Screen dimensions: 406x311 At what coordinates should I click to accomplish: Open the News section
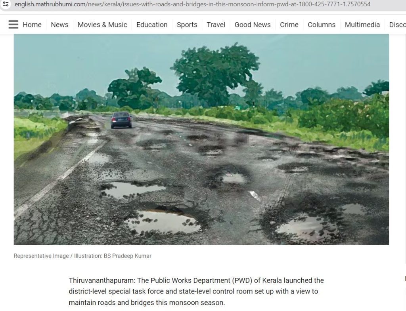point(59,25)
